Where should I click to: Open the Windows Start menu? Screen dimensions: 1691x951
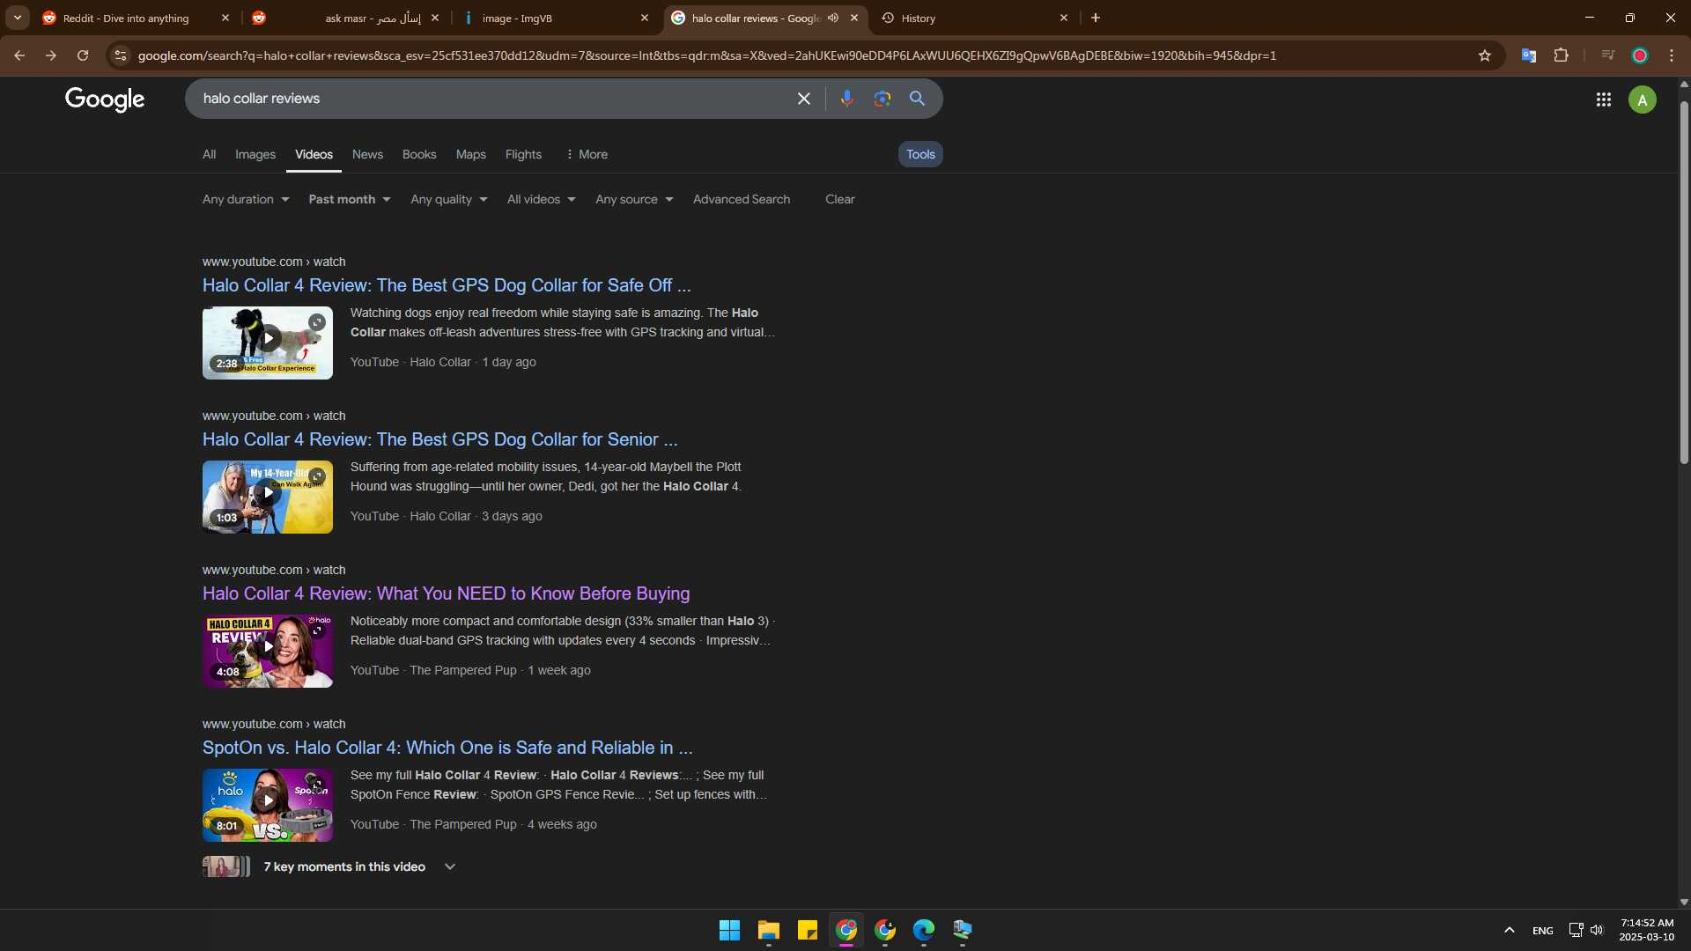pos(729,930)
